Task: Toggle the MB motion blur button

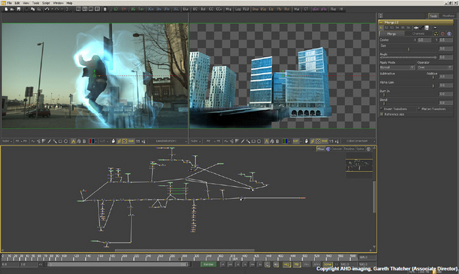Action: pos(296,265)
